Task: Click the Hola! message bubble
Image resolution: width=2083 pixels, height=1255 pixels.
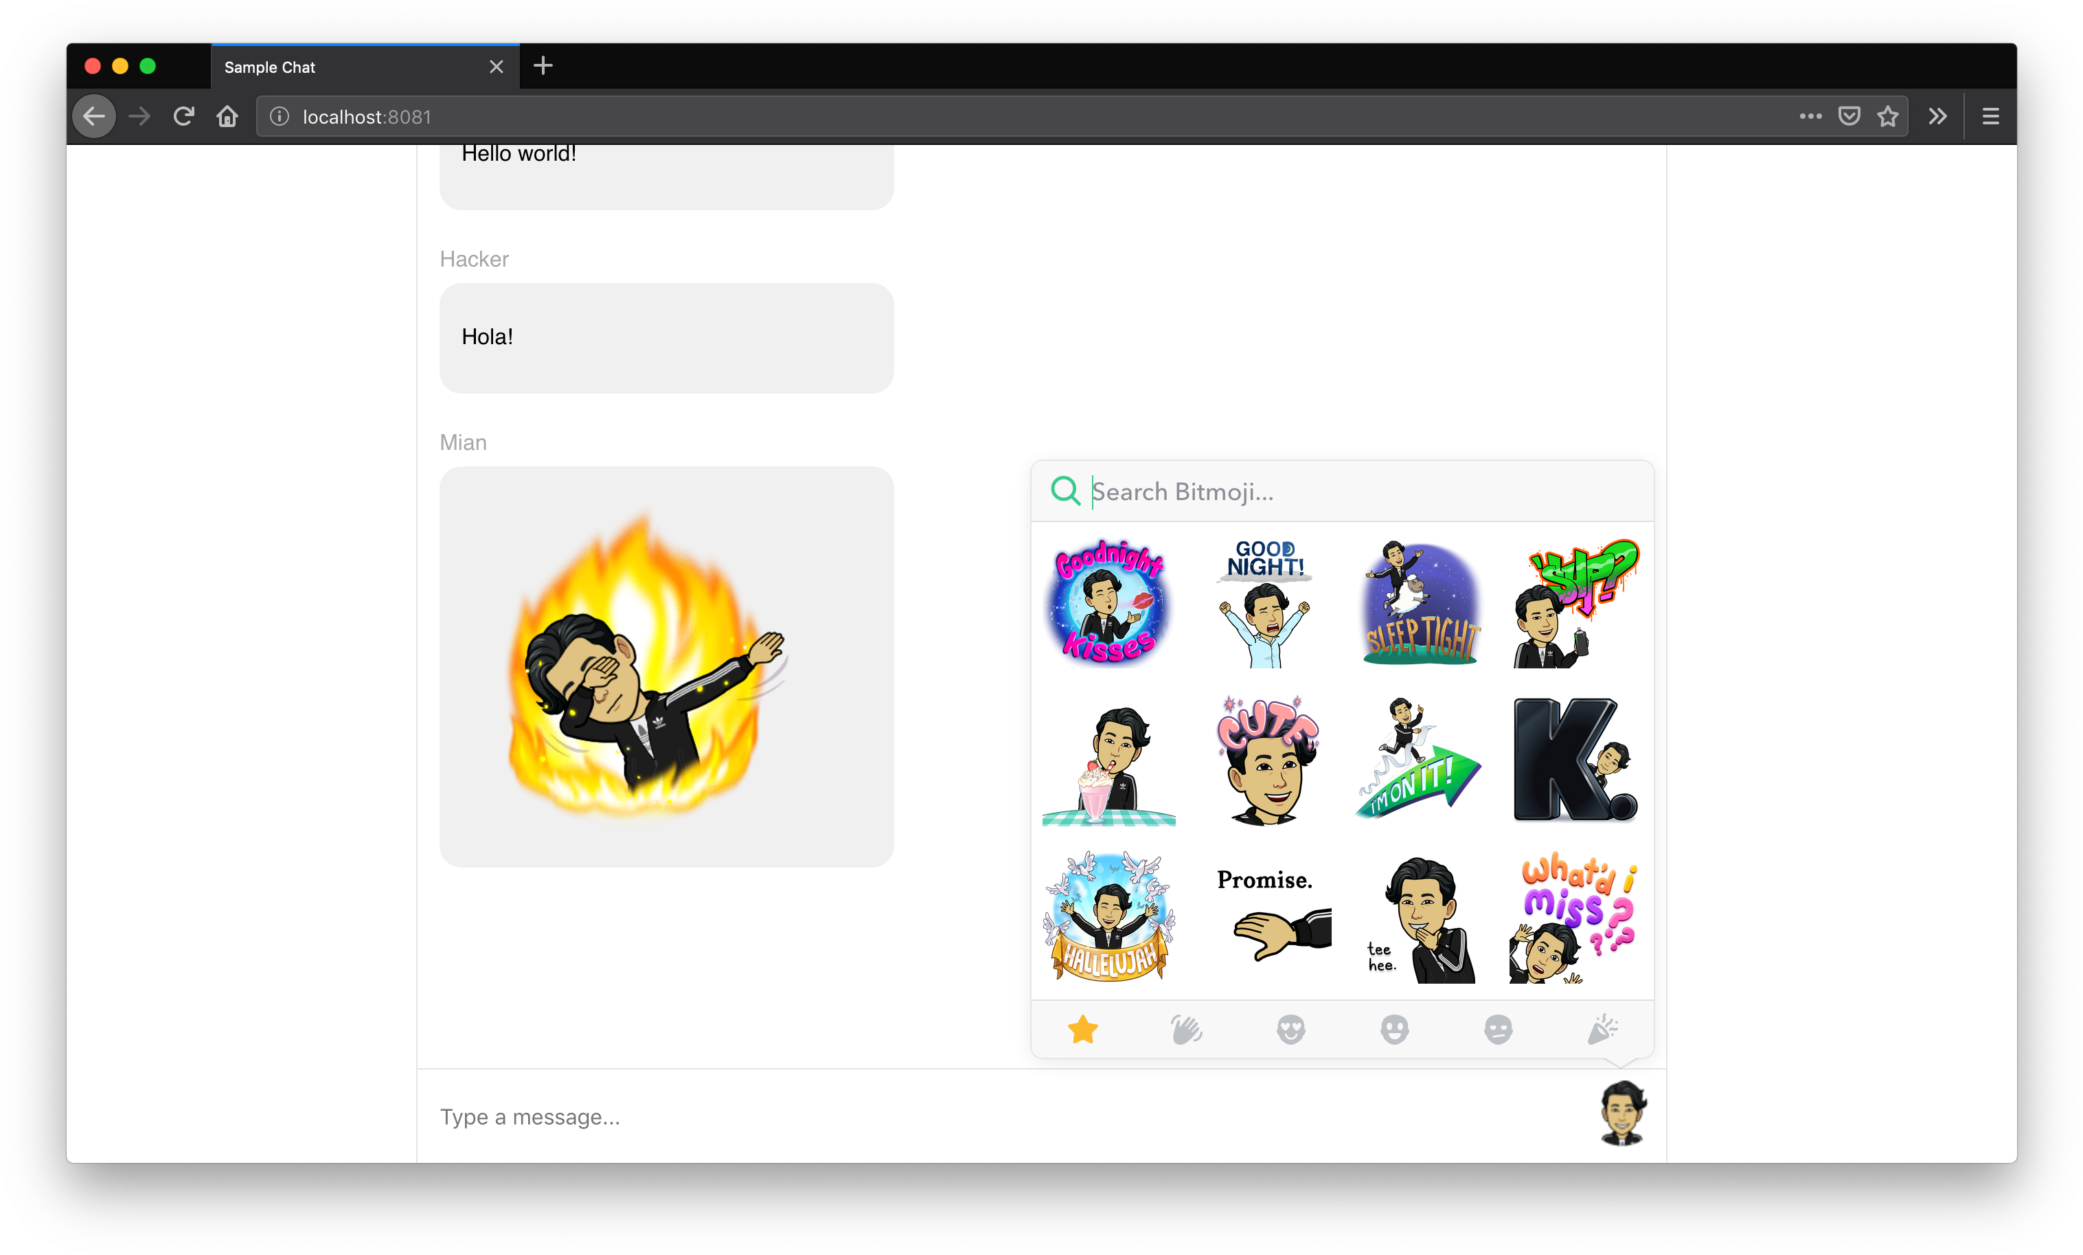Action: (x=666, y=337)
